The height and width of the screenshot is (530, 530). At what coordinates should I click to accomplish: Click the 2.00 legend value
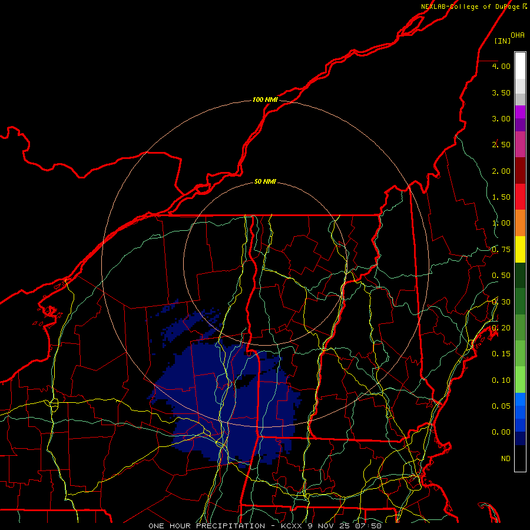point(501,171)
